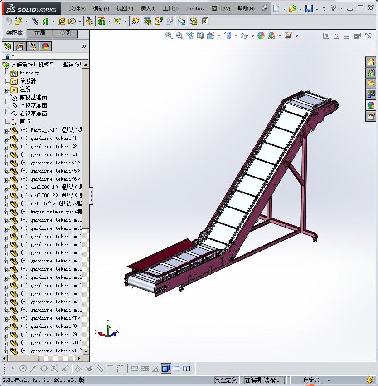Click the tree scrollbar down arrow
Image resolution: width=378 pixels, height=386 pixels.
pos(86,351)
